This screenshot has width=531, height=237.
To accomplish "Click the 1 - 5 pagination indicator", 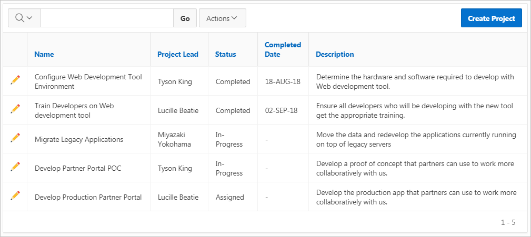I will (x=508, y=222).
